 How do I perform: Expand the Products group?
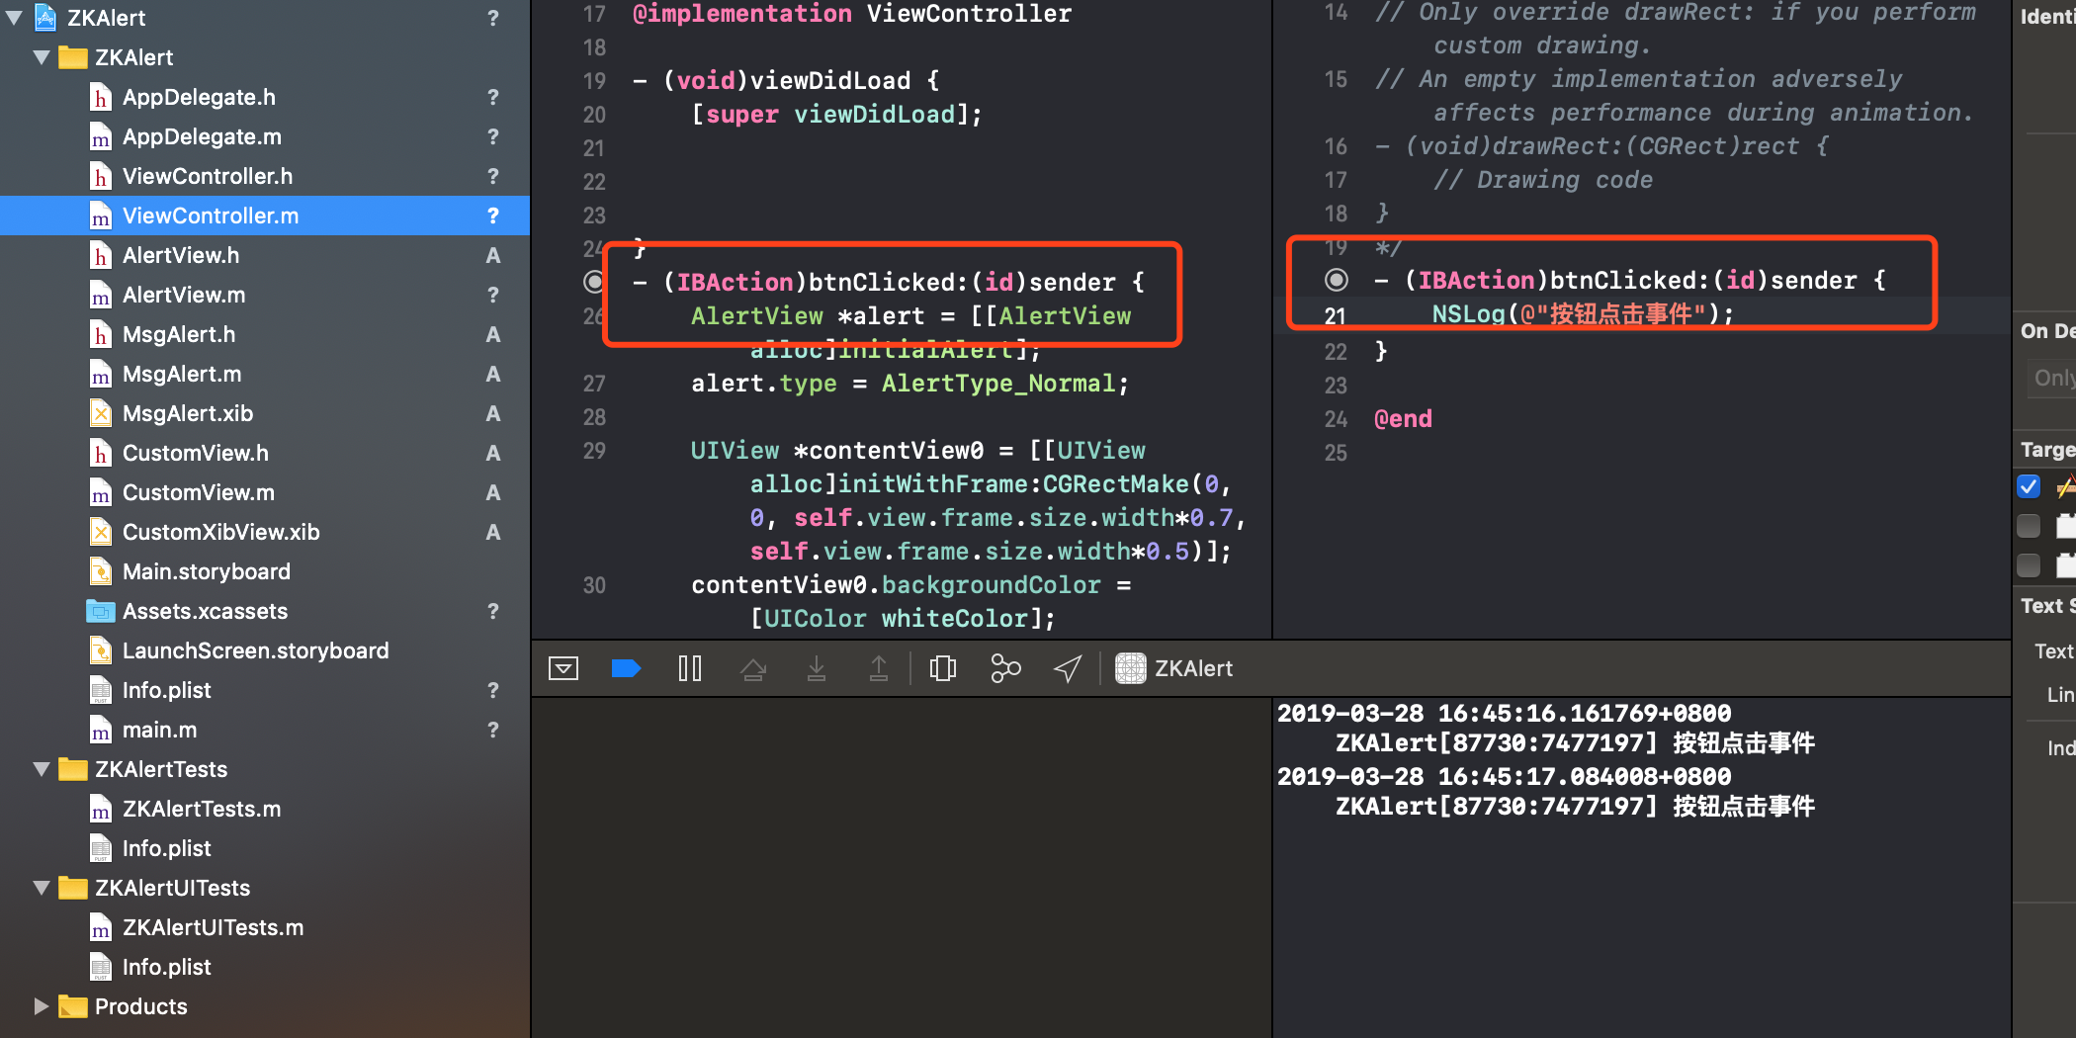pos(42,1006)
